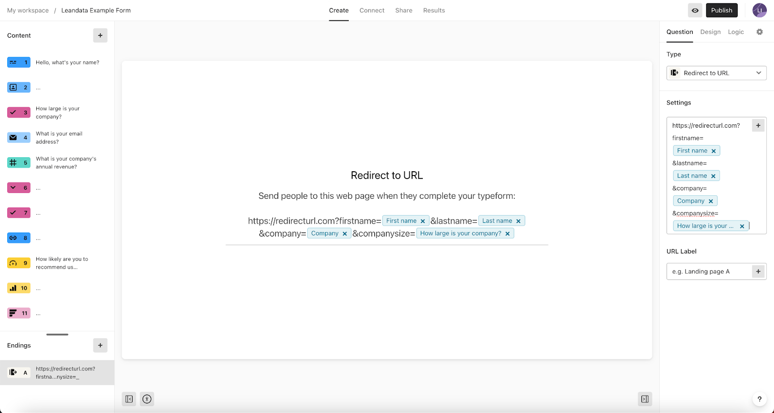The width and height of the screenshot is (774, 413).
Task: Insert variable in redirect URL settings
Action: coord(758,125)
